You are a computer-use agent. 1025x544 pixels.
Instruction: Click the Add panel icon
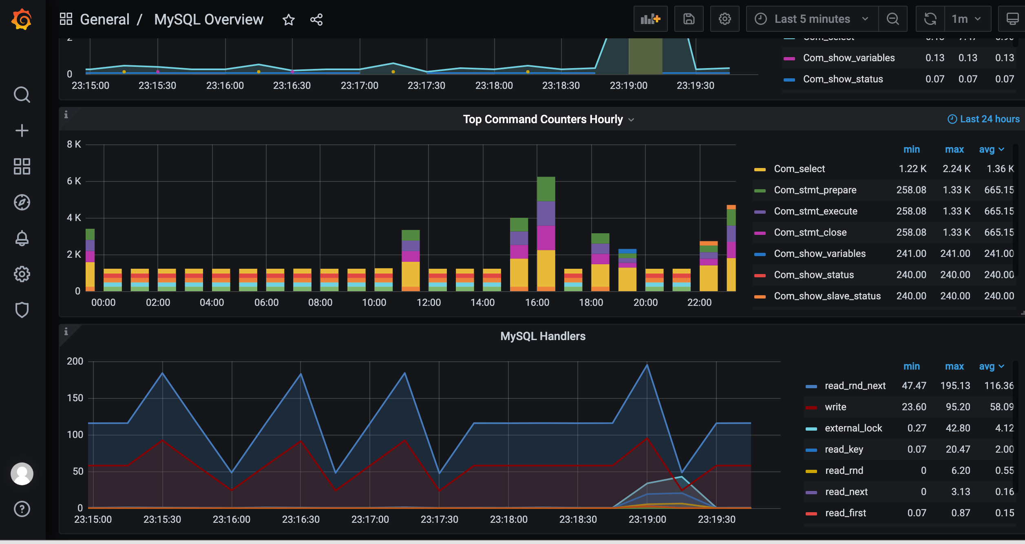(x=650, y=19)
